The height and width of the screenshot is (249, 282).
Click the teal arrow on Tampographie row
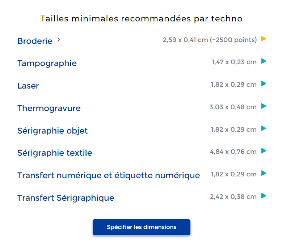coord(264,61)
